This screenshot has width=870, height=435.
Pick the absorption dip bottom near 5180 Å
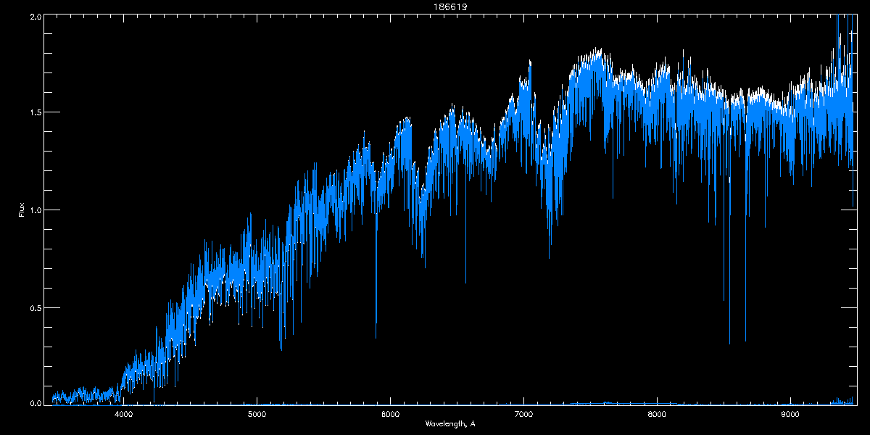pyautogui.click(x=281, y=349)
